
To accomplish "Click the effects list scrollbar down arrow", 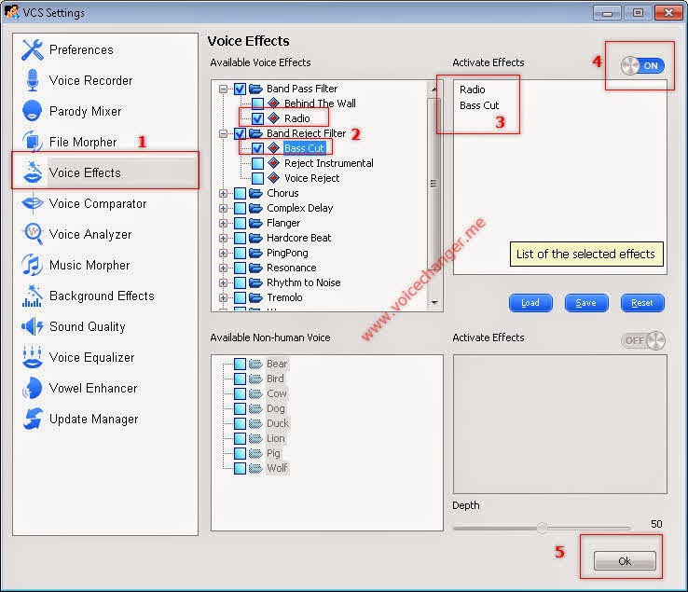I will tap(434, 302).
